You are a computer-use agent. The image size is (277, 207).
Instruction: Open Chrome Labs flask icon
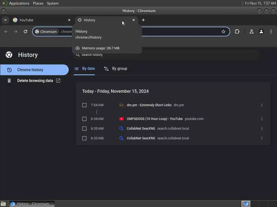251,32
